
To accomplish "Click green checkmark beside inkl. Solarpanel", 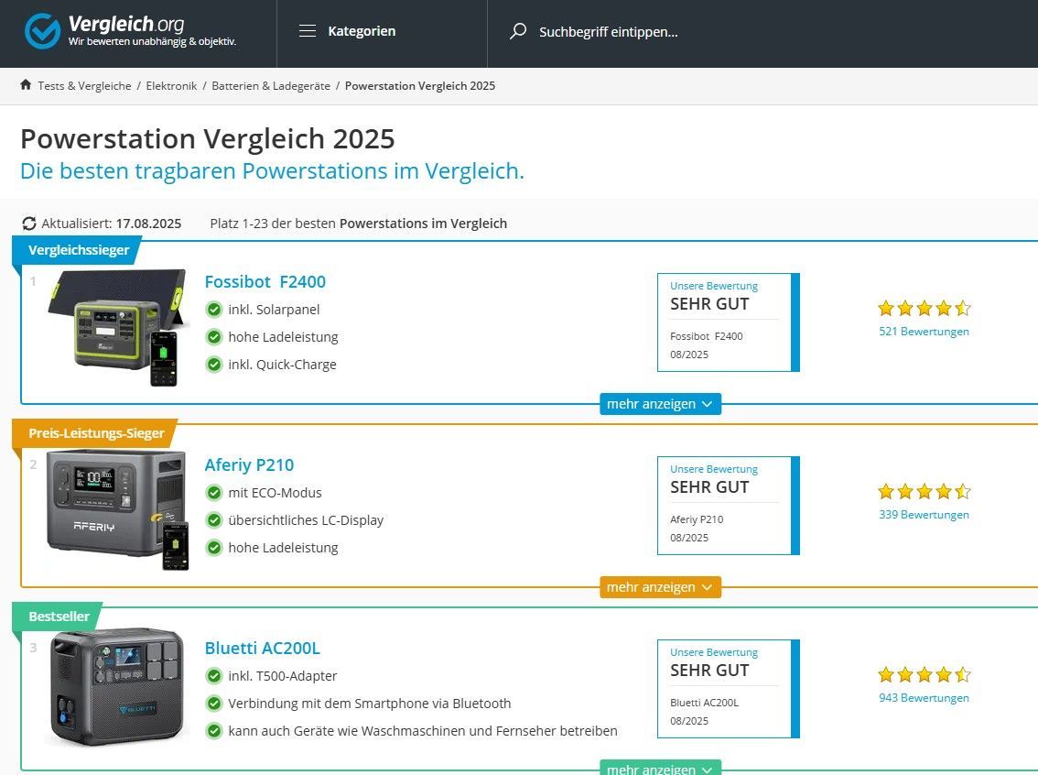I will click(x=214, y=310).
